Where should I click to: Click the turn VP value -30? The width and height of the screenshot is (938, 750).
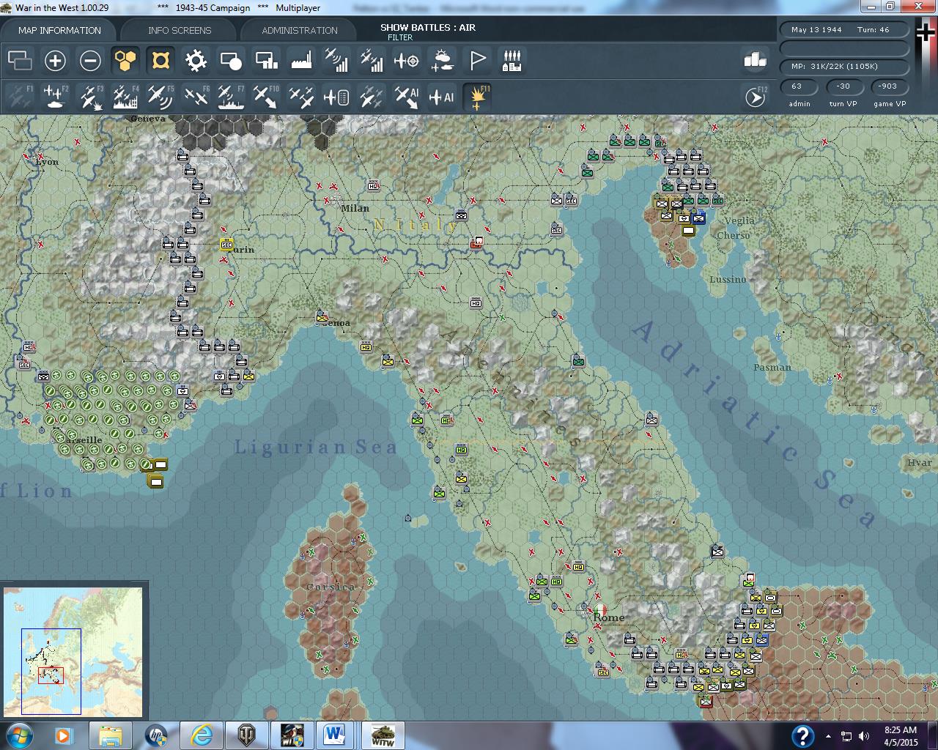(843, 86)
